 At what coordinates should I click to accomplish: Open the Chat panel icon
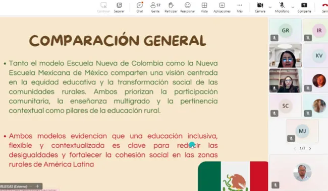139,5
